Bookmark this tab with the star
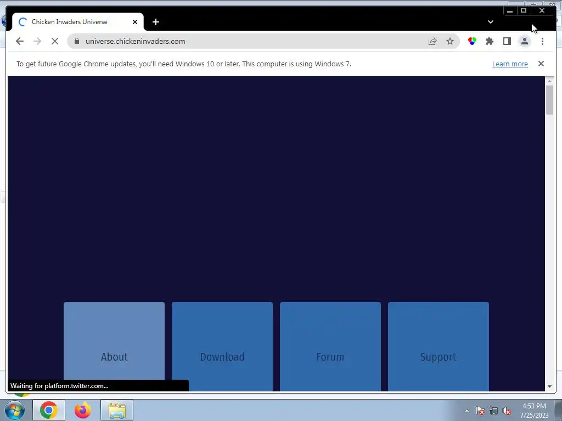This screenshot has height=421, width=562. (450, 41)
